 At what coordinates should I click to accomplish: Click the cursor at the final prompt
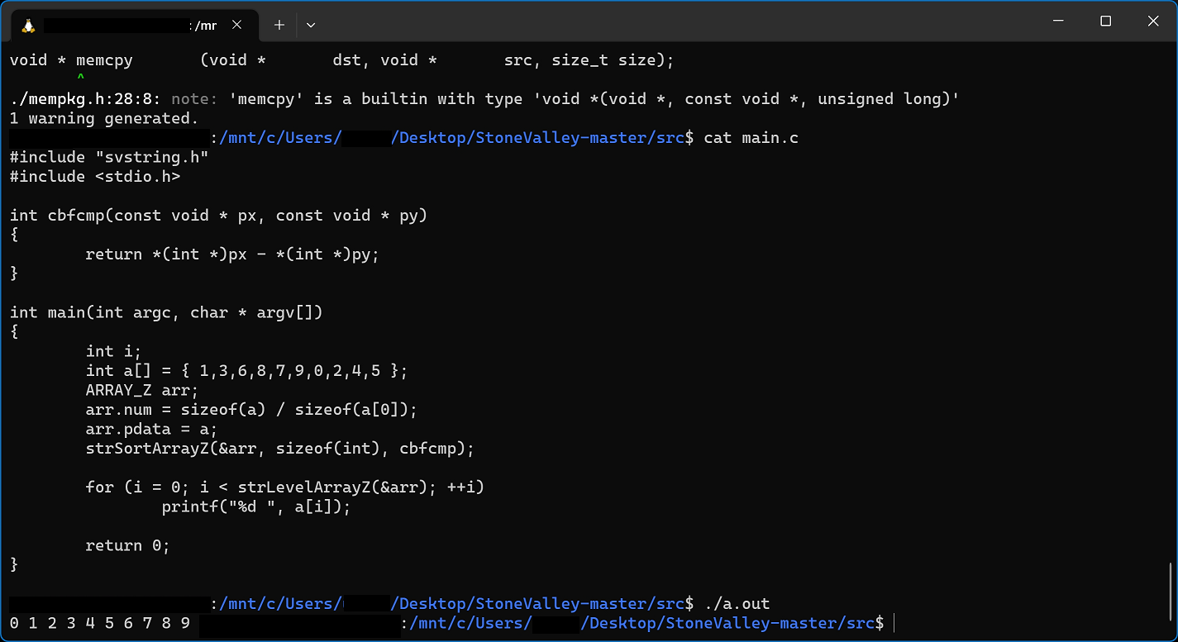[894, 623]
